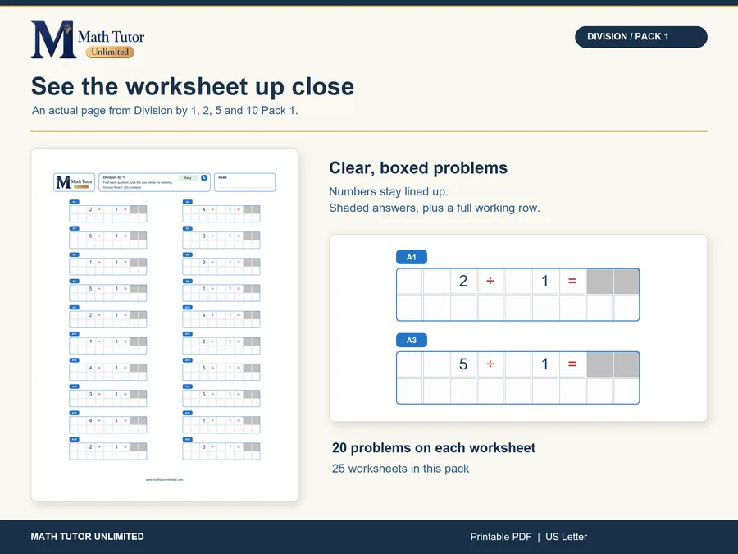Click the division sign in enlarged problem A3
The height and width of the screenshot is (554, 738).
tap(490, 364)
